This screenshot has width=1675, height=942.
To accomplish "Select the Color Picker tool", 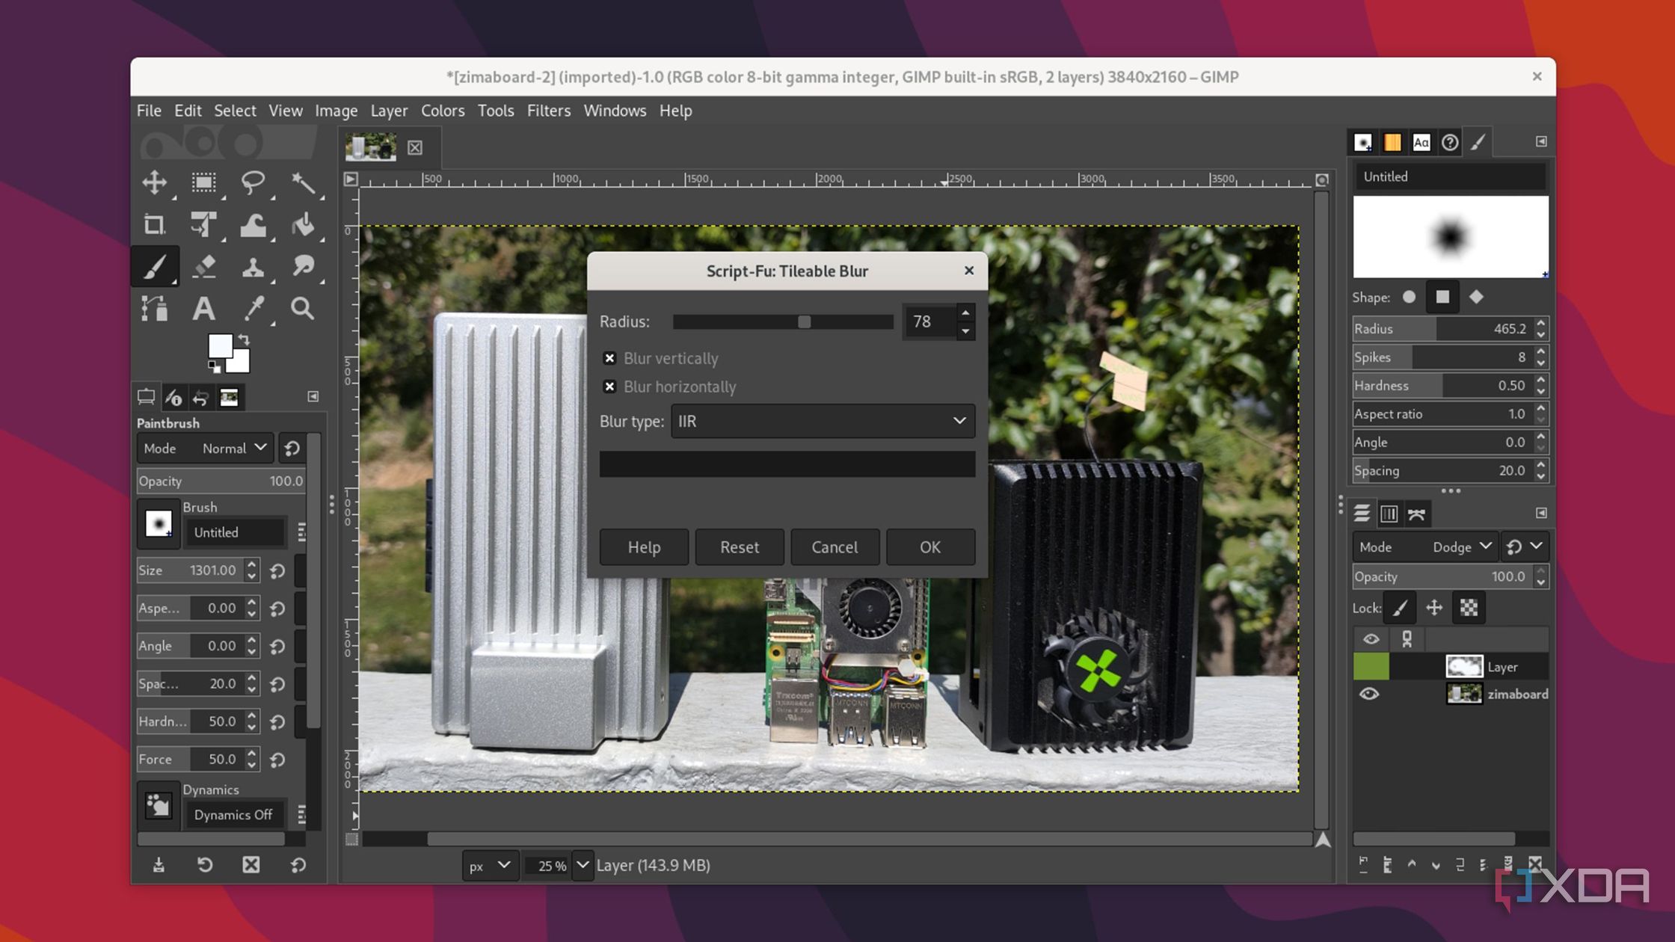I will [253, 308].
